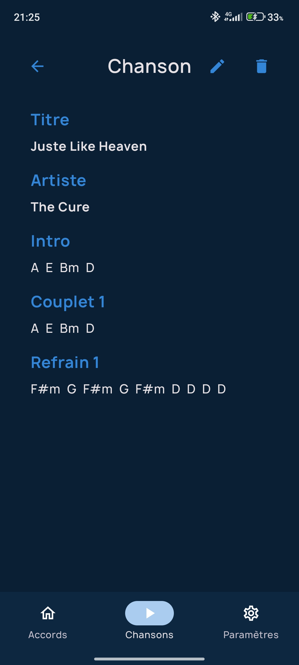Tap the 21:25 clock in status bar
299x665 pixels.
point(27,17)
